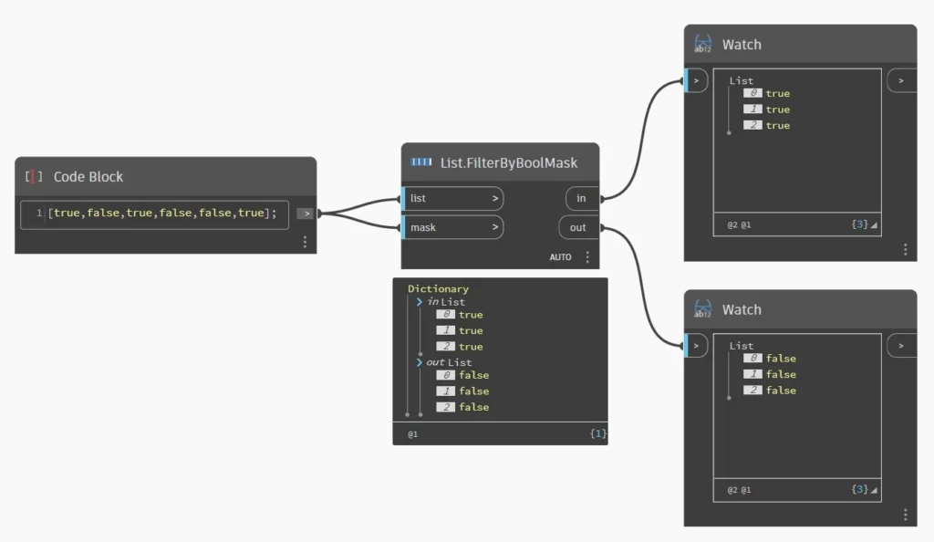
Task: Click the bottom Watch node input port
Action: tap(696, 346)
